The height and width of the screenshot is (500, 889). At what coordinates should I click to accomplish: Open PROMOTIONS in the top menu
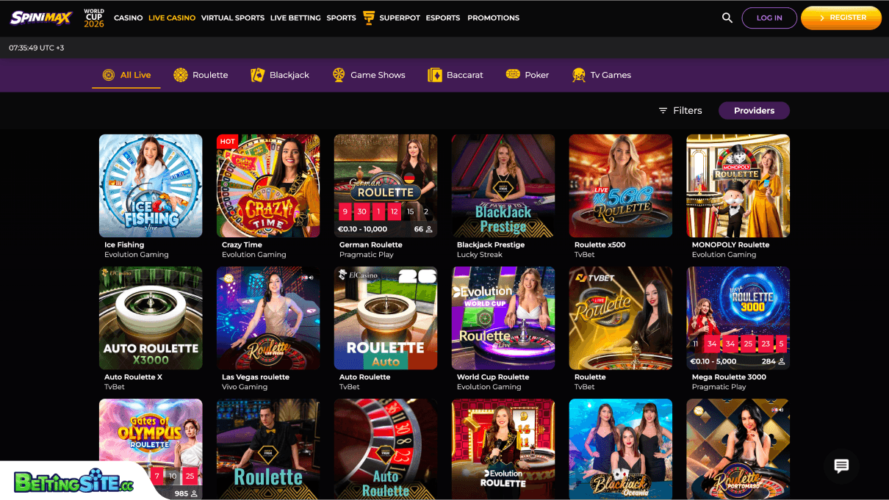tap(494, 18)
